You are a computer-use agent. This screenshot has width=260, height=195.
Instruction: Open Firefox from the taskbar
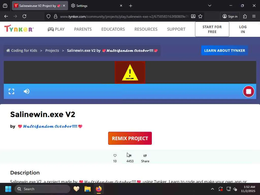(99, 189)
